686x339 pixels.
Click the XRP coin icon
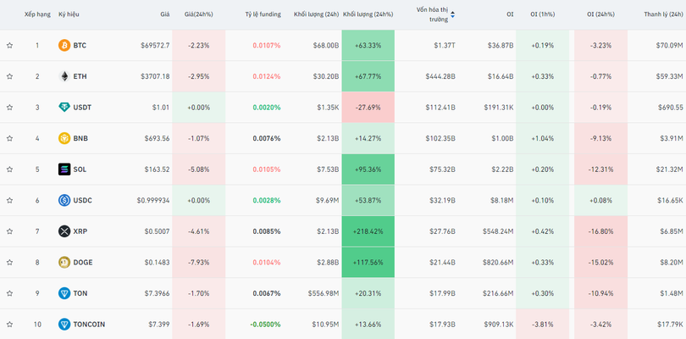pos(64,231)
